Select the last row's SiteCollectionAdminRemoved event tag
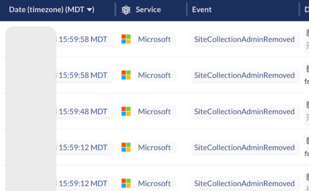This screenshot has height=191, width=309. point(244,184)
